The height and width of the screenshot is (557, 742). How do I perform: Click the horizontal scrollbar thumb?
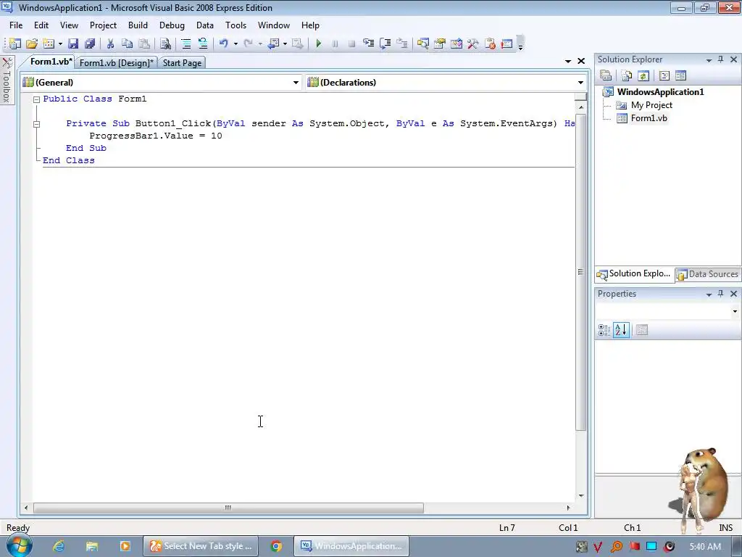pyautogui.click(x=228, y=508)
